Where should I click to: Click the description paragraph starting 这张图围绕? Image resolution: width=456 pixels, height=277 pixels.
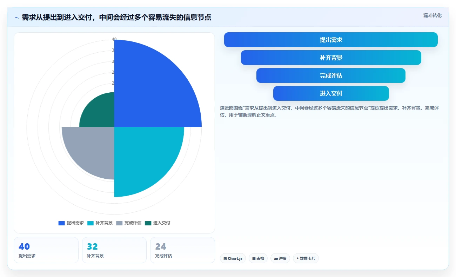tap(329, 111)
